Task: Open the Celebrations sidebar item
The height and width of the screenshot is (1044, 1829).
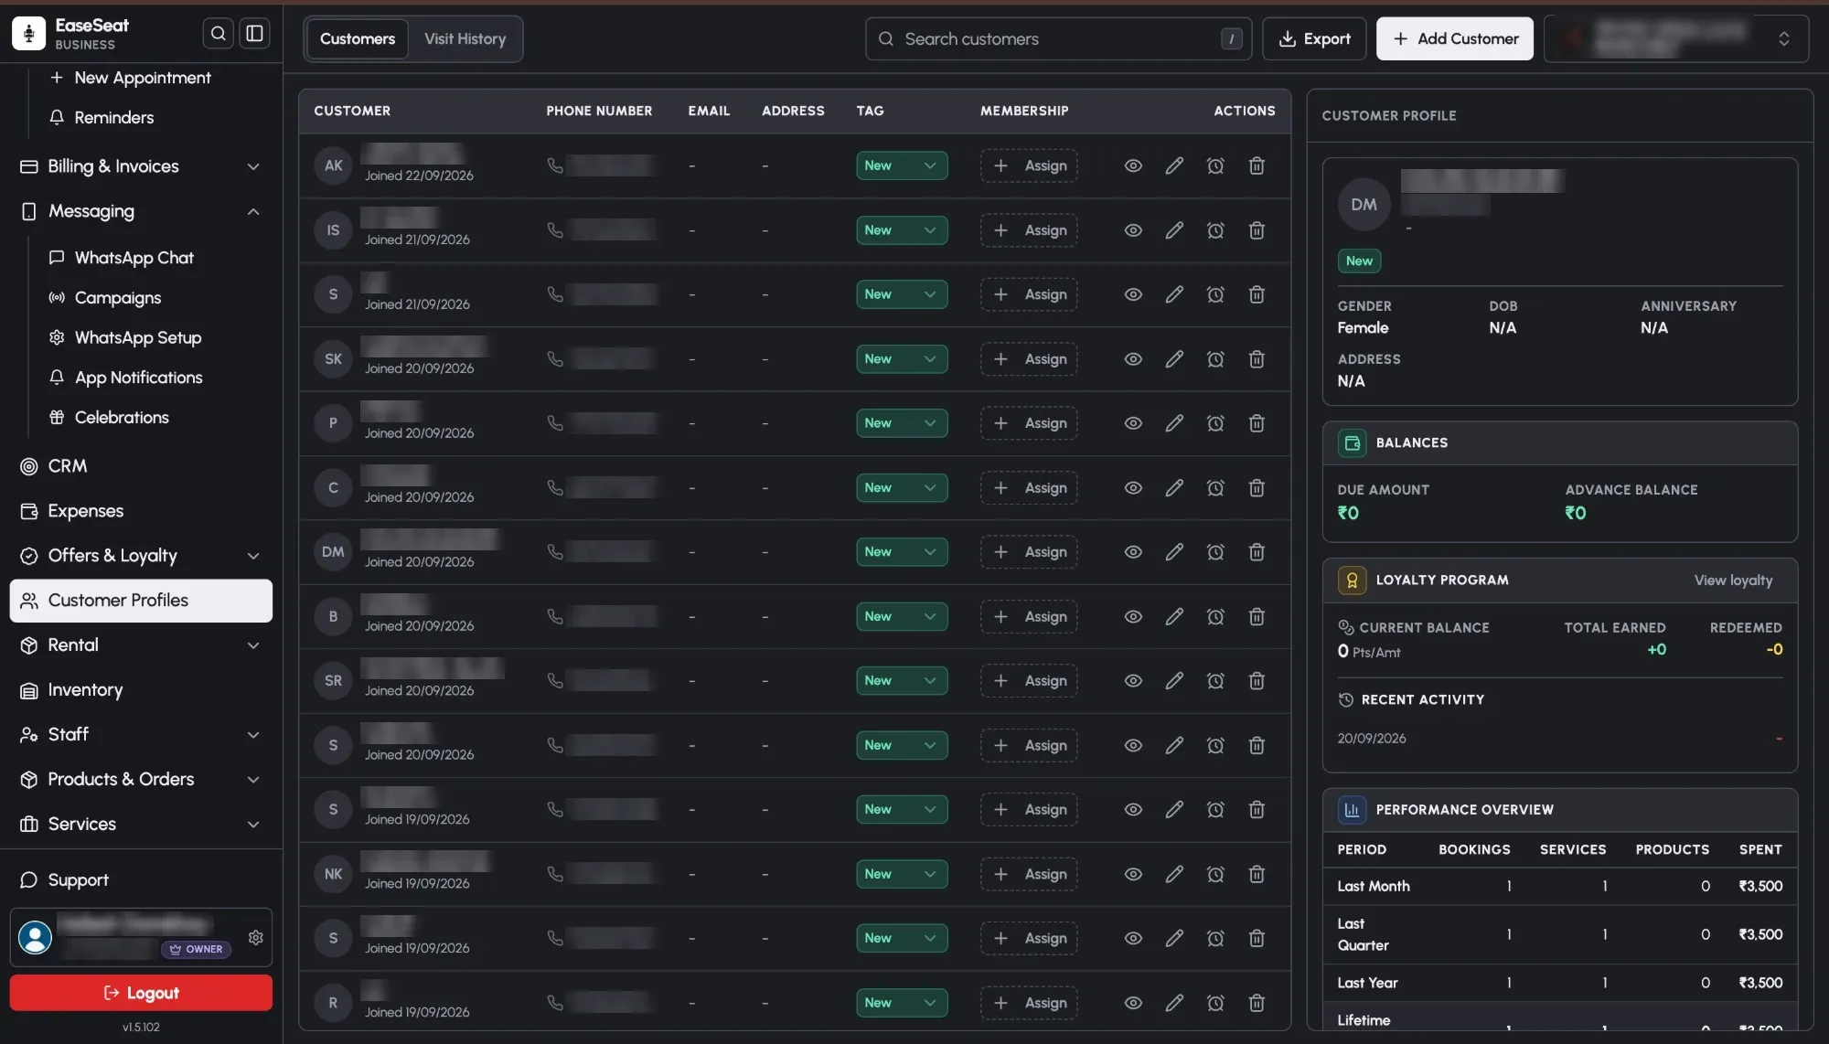Action: (x=122, y=418)
